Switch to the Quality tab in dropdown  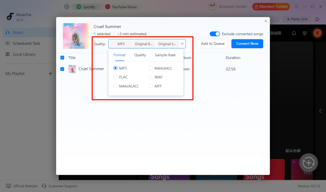[140, 55]
